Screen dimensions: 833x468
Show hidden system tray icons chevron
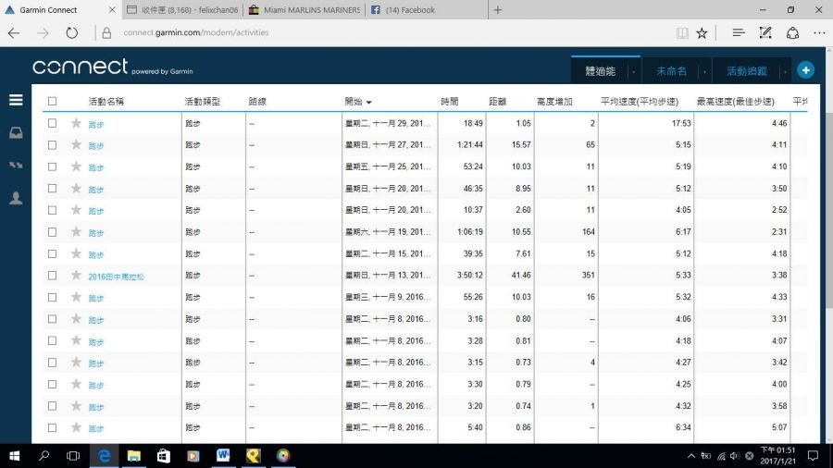tap(691, 456)
